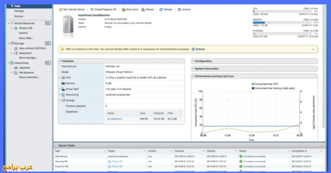This screenshot has height=173, width=331.
Task: Click Actions link in SSH warning banner
Action: pos(200,49)
